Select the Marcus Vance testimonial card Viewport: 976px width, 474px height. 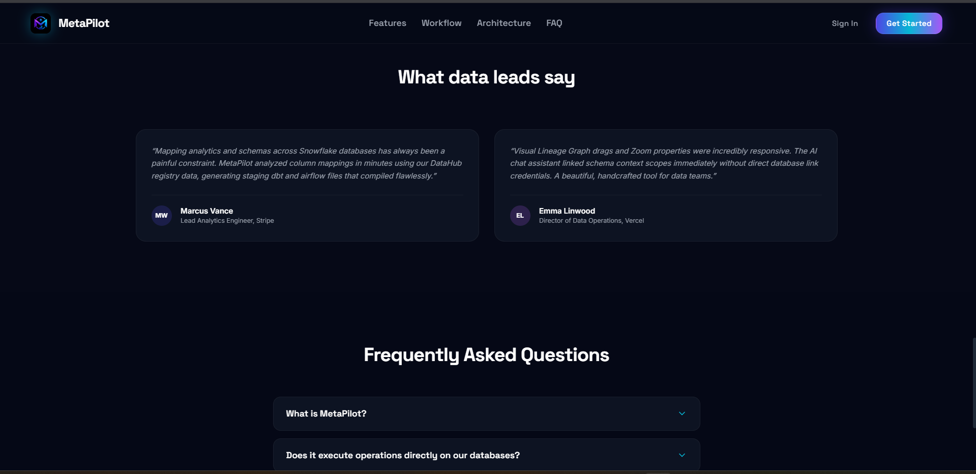[x=307, y=185]
